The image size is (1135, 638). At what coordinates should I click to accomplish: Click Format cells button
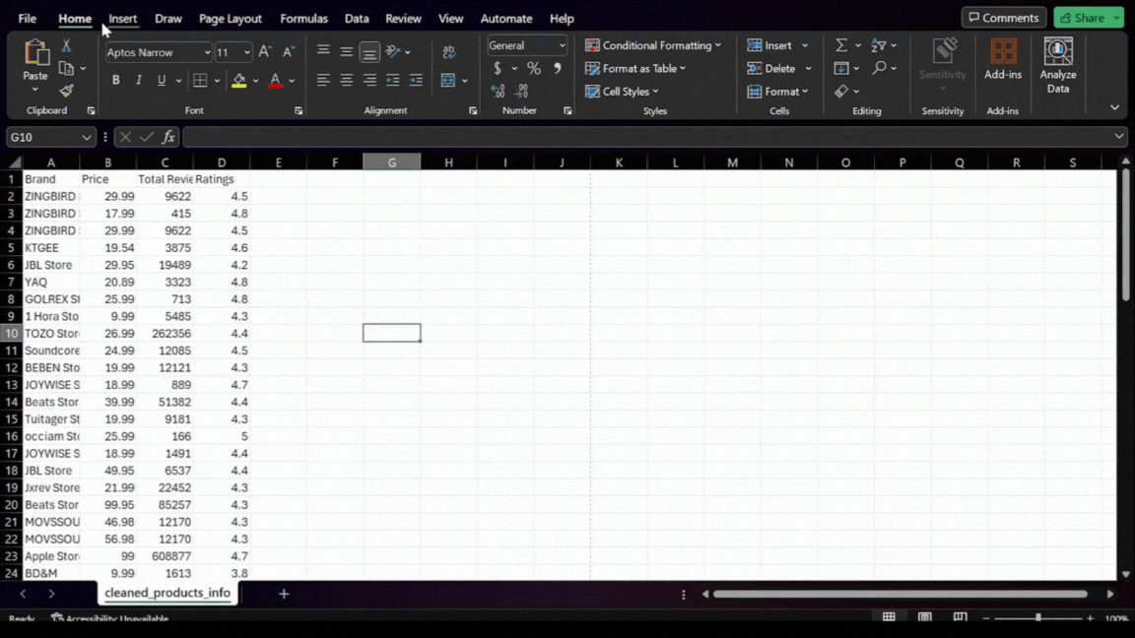777,92
